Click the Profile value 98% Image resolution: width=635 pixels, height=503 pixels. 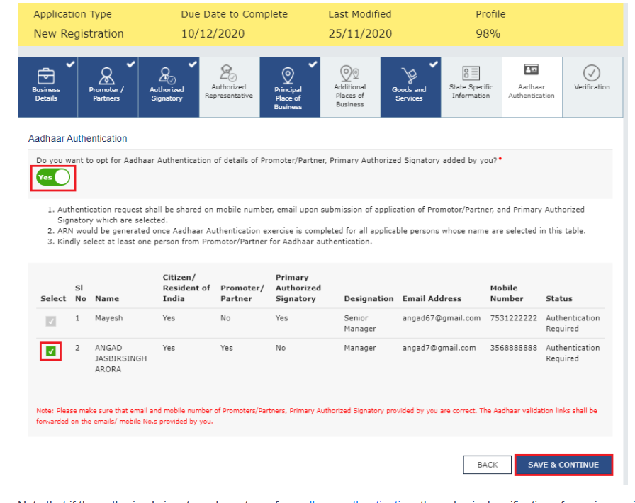coord(488,33)
